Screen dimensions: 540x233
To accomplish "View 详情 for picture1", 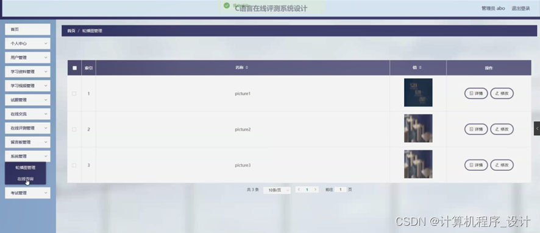I will coord(476,94).
